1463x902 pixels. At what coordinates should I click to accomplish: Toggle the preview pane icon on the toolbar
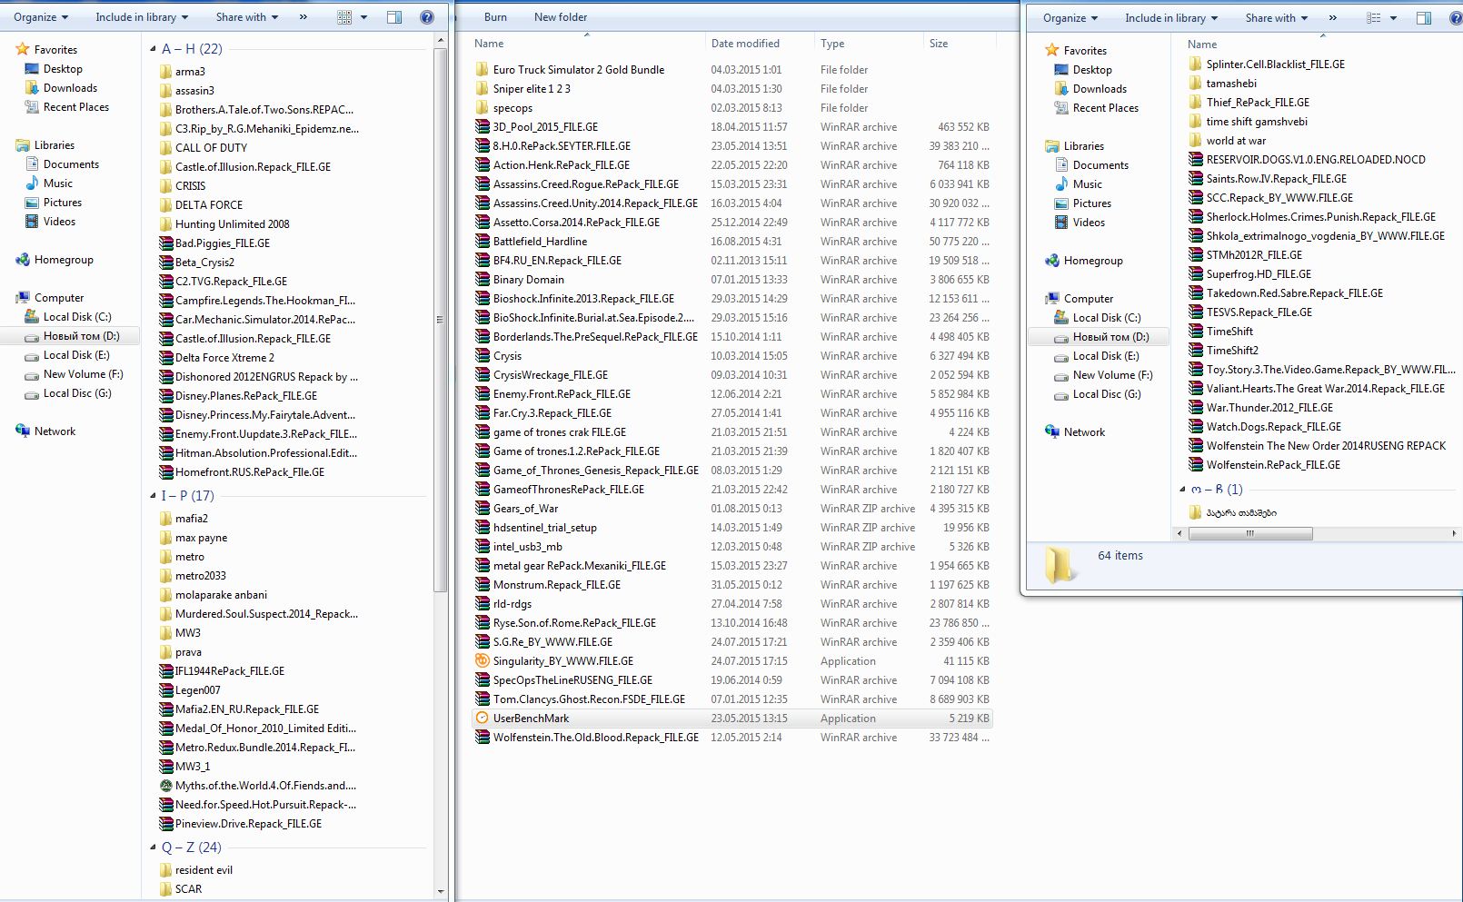394,16
